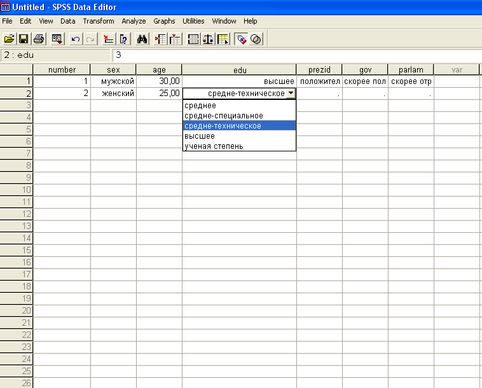Open the Utilities menu

(193, 21)
